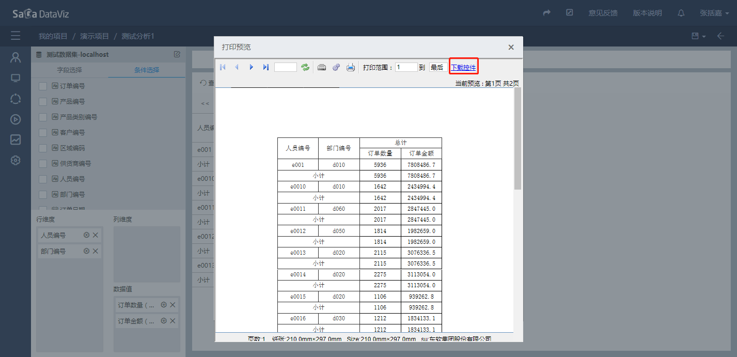
Task: Click the save disk icon dropdown
Action: point(698,36)
